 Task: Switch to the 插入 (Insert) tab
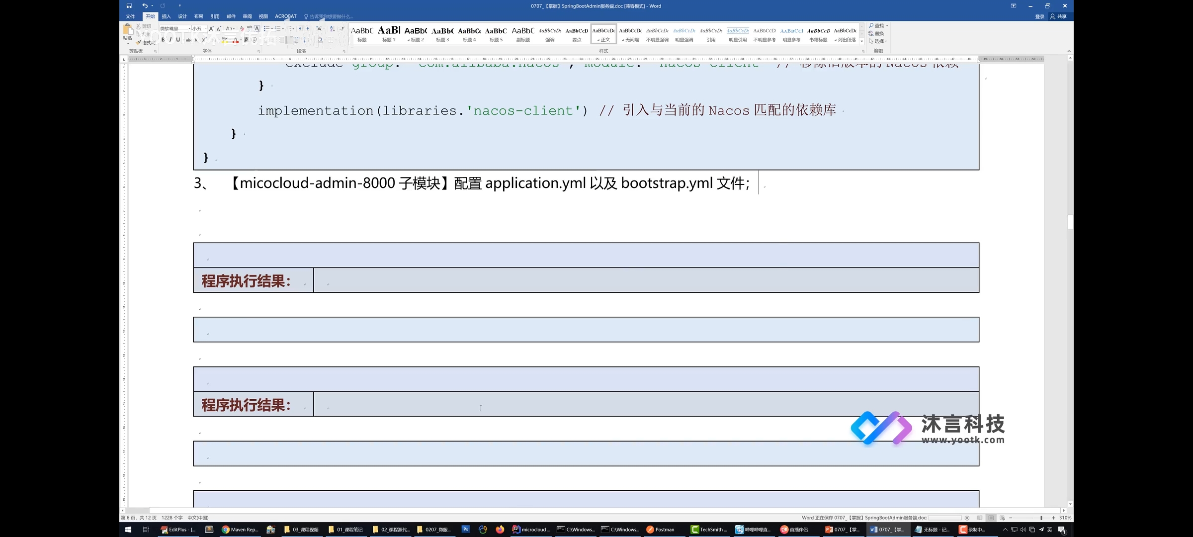point(166,16)
